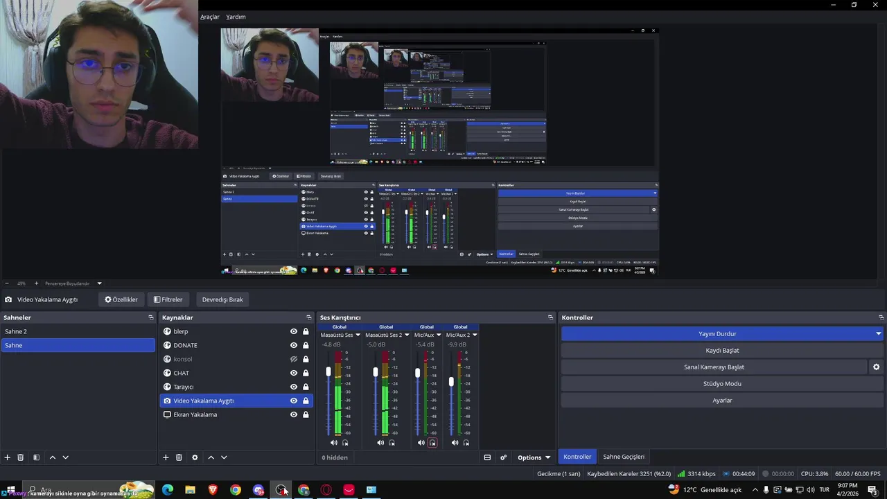
Task: Pop out the Kaynaklar dock
Action: 310,317
